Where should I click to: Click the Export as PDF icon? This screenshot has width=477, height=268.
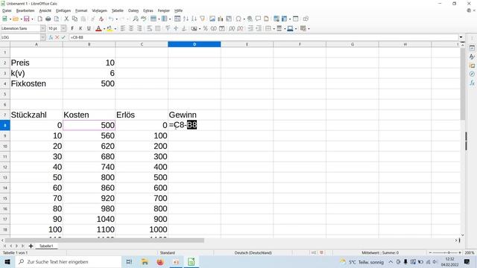[x=40, y=19]
